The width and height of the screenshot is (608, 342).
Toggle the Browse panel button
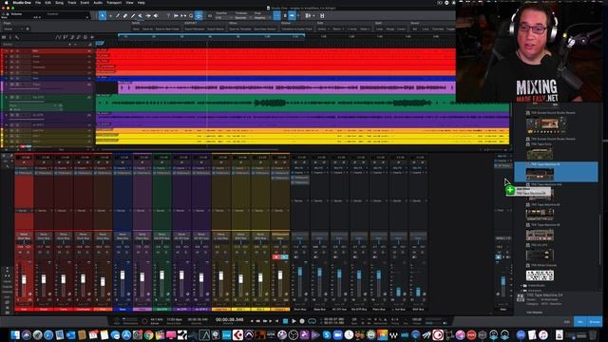(x=595, y=321)
